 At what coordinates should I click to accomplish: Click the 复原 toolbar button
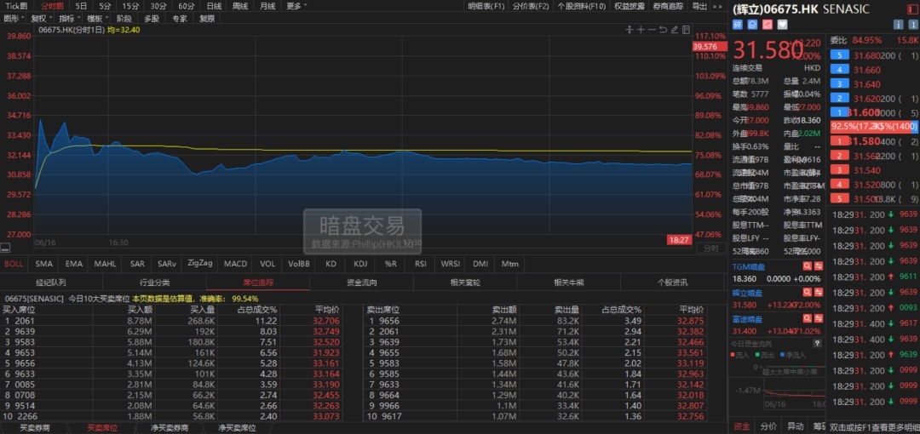coord(207,18)
